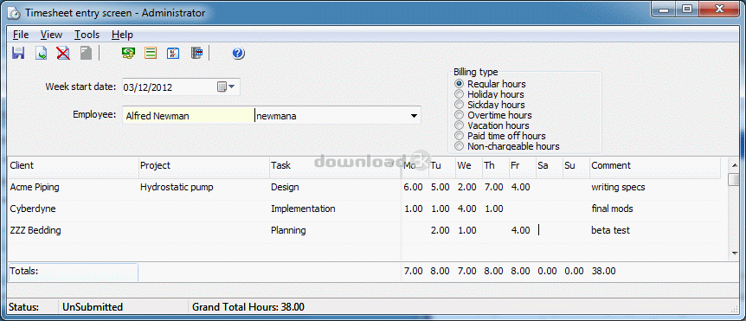Open the File menu

click(21, 35)
